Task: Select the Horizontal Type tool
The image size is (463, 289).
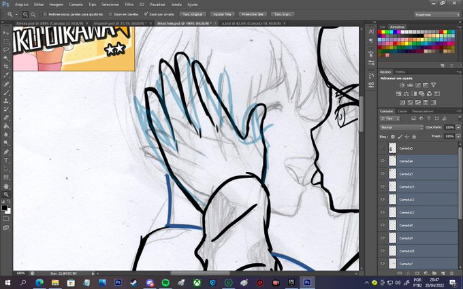Action: 6,160
